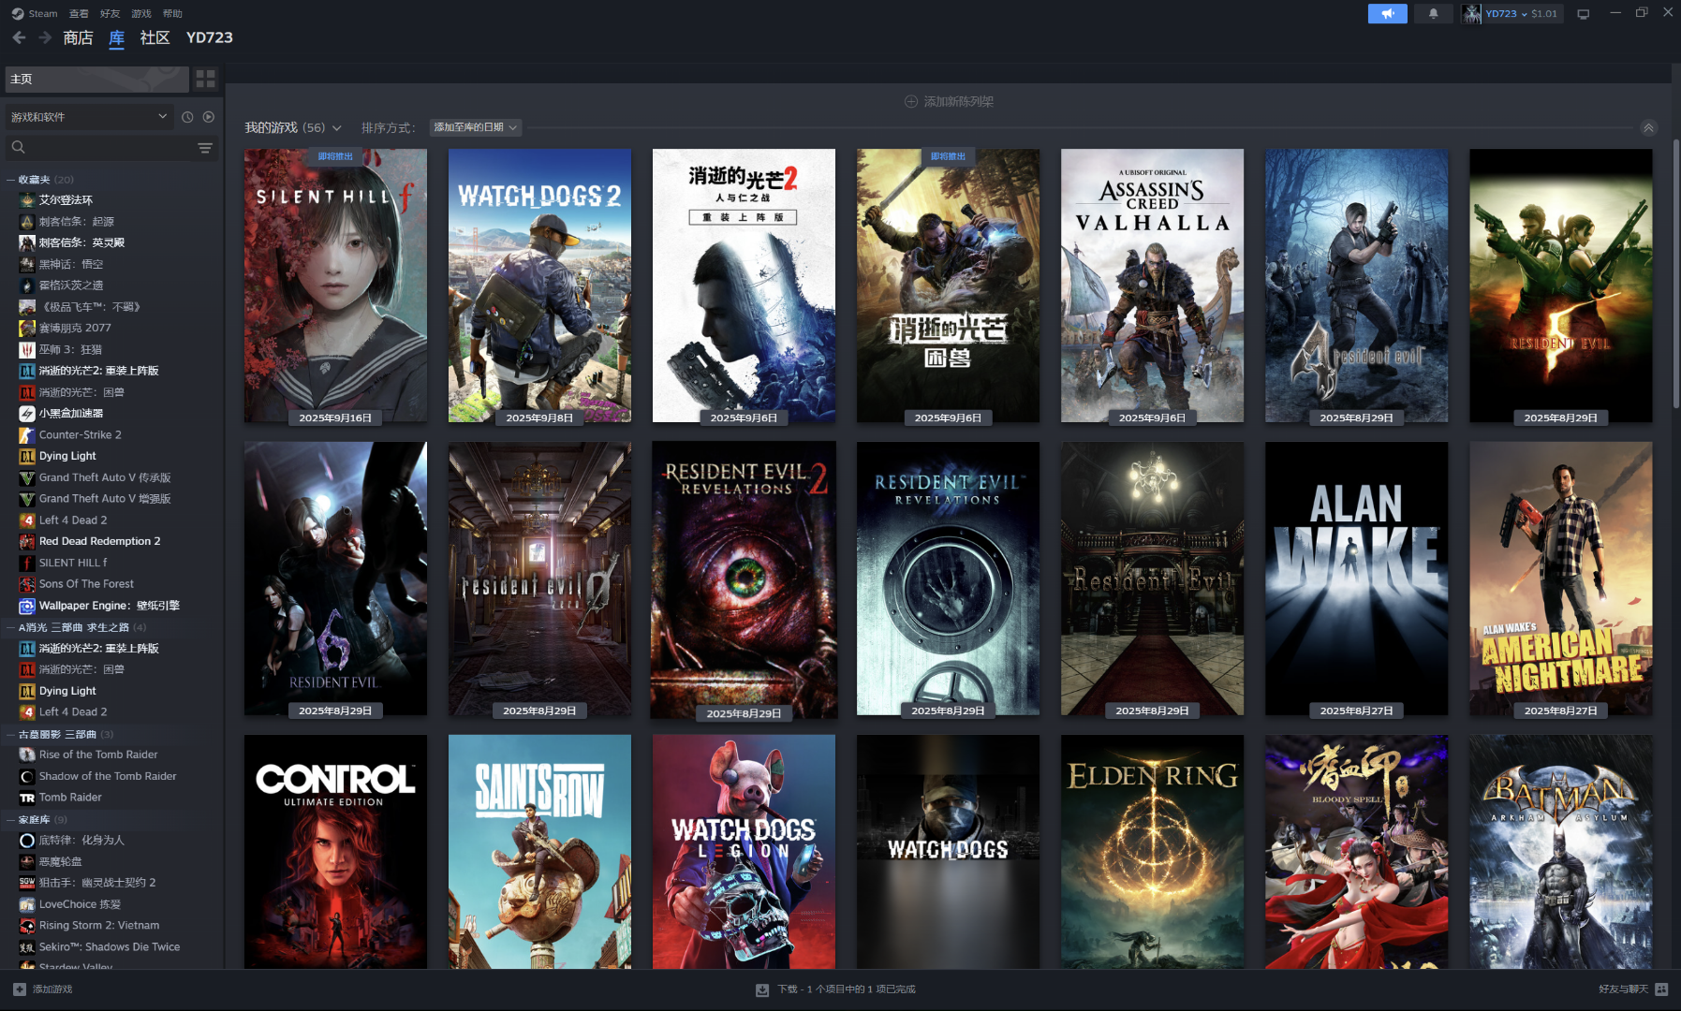Open the YD723 account dropdown

point(1511,13)
